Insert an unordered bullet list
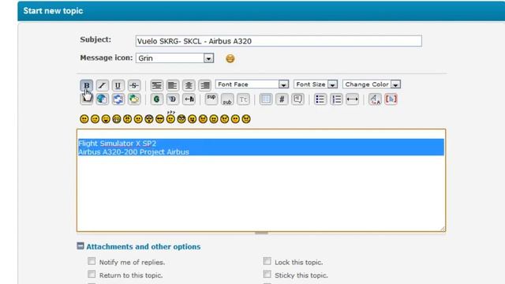505x284 pixels. coord(320,99)
